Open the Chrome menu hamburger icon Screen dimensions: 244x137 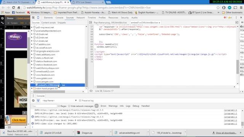pos(241,8)
